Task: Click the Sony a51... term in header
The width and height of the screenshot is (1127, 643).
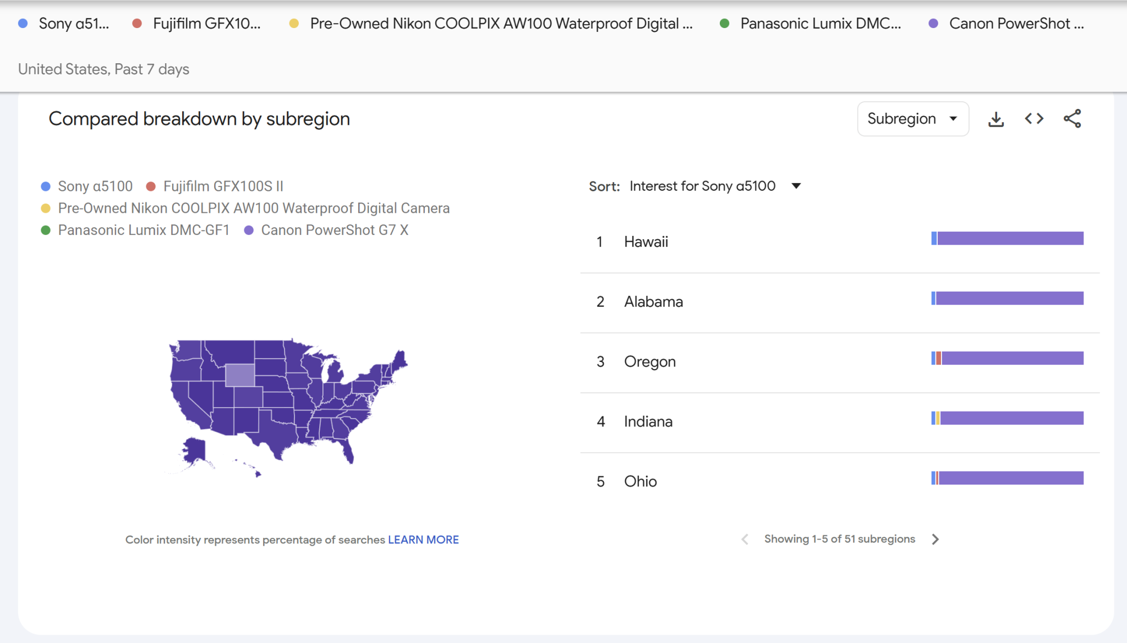Action: point(64,24)
